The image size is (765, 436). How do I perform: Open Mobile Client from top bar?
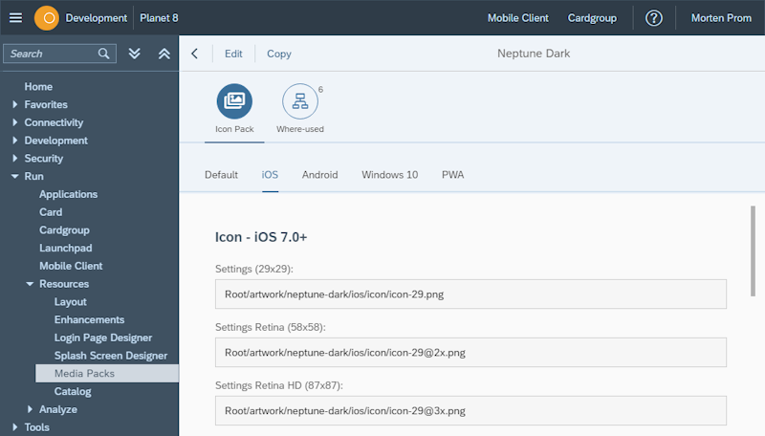[x=517, y=17]
